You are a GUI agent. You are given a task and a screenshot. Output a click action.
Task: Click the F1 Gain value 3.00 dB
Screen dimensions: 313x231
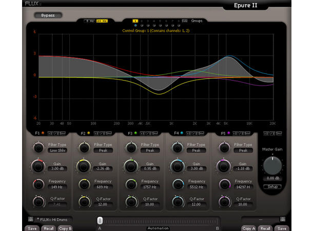57,169
